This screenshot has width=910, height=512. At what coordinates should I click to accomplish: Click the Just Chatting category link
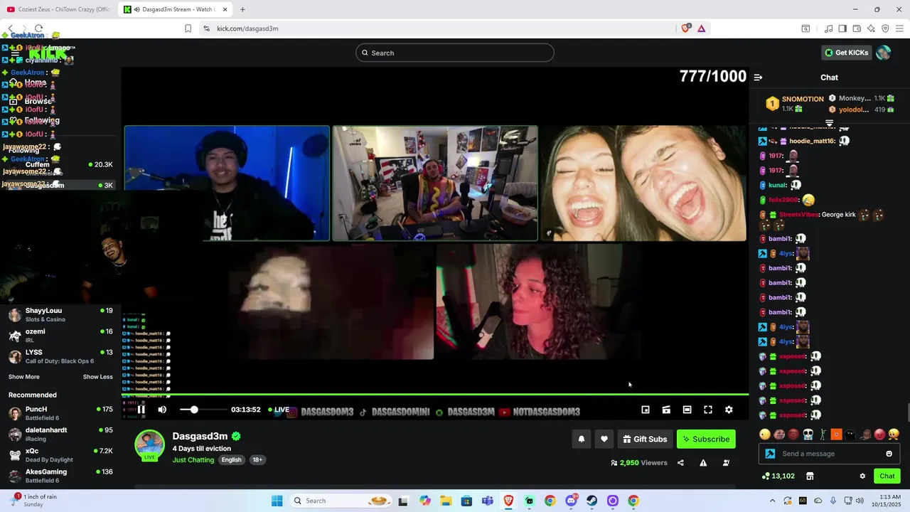tap(193, 460)
